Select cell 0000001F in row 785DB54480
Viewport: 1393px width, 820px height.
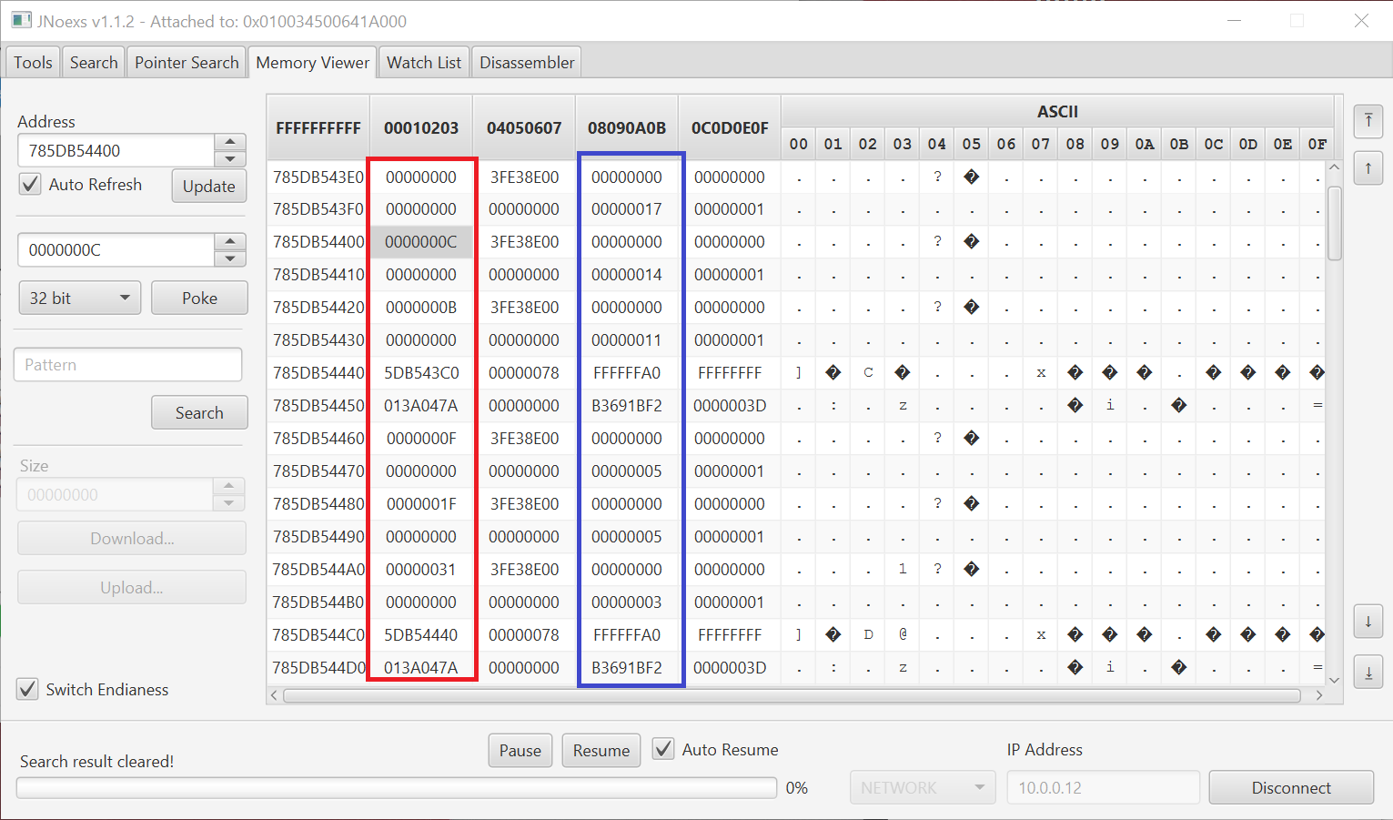(x=421, y=504)
